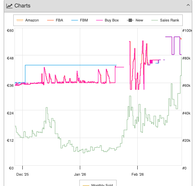Toggle the Amazon series in the legend

[28, 20]
